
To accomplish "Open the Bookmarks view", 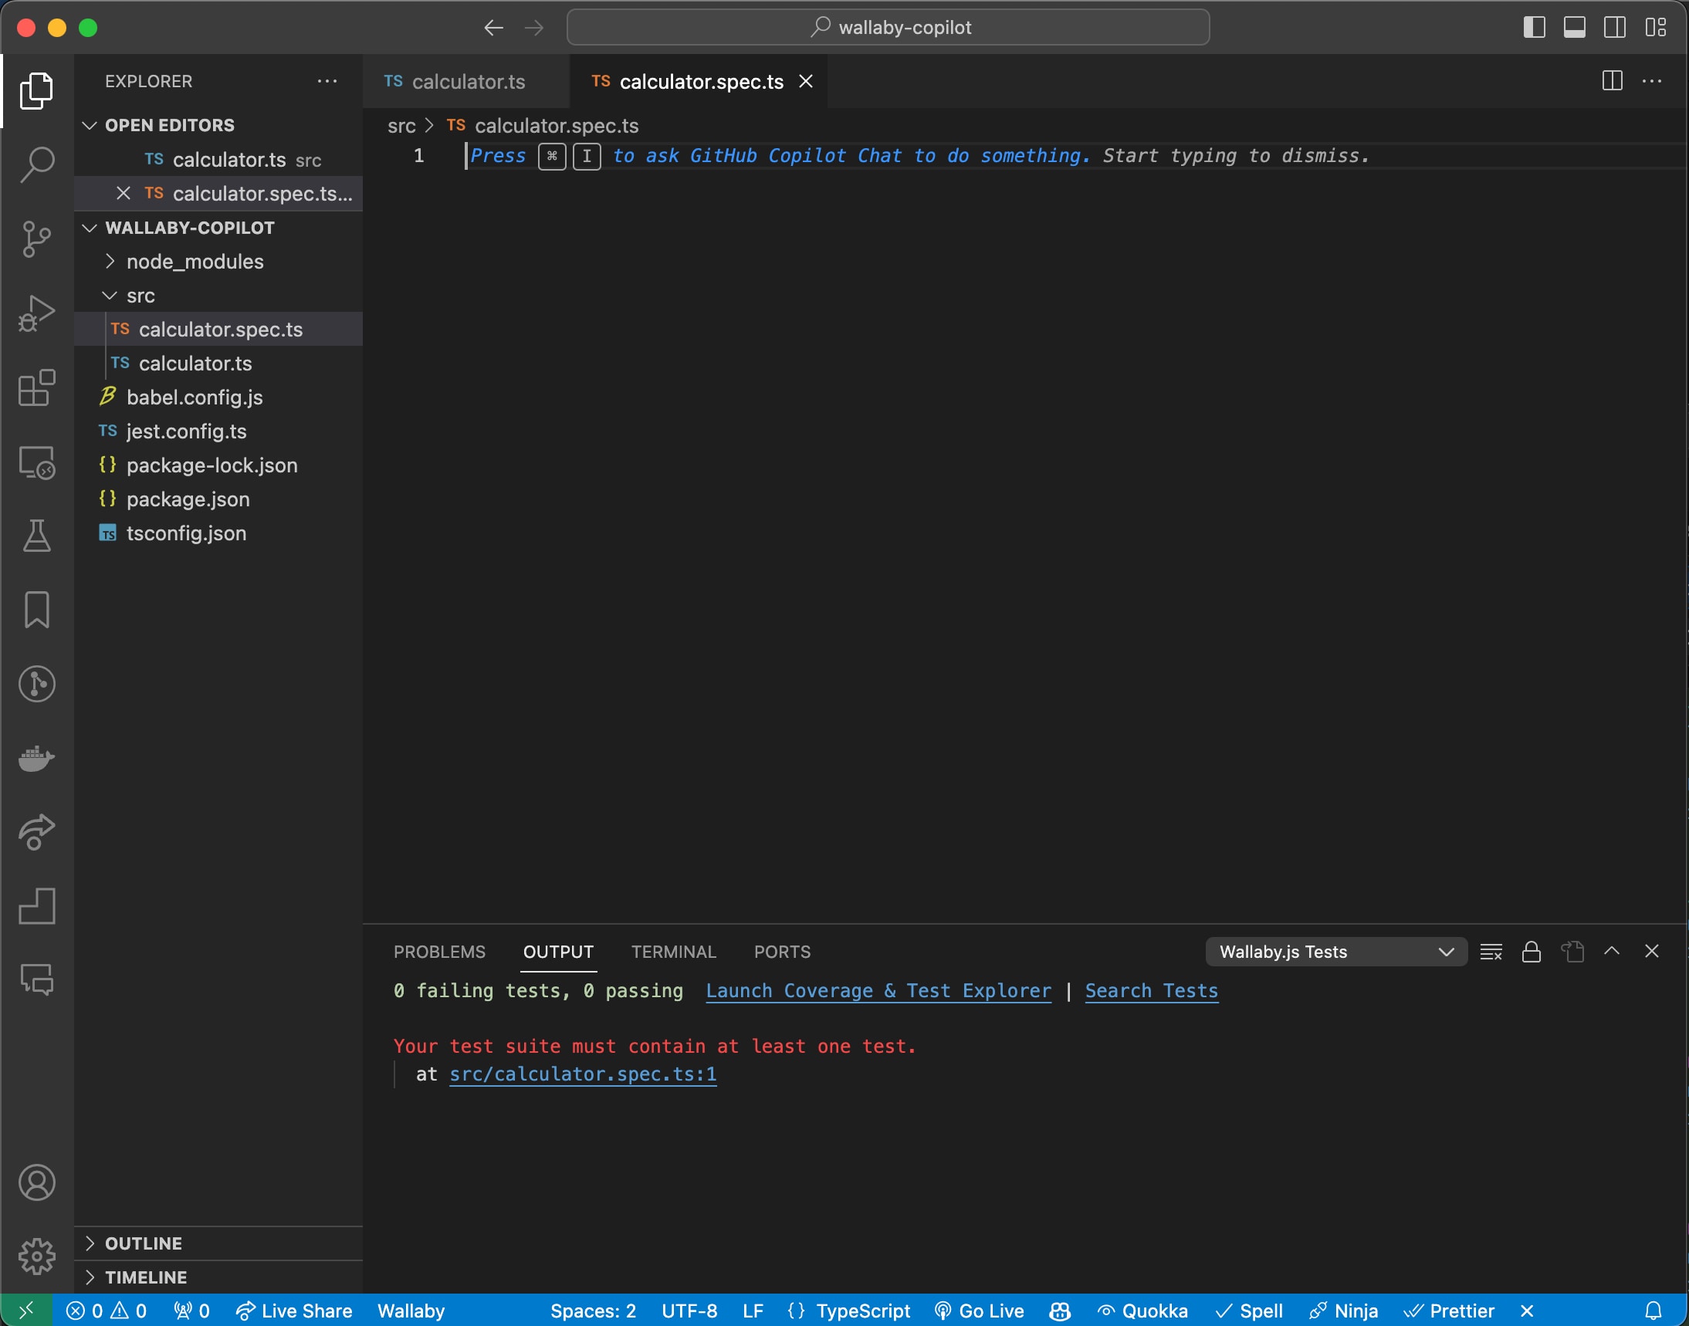I will [36, 611].
